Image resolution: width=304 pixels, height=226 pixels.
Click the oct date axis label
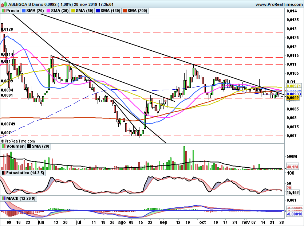click(x=202, y=222)
